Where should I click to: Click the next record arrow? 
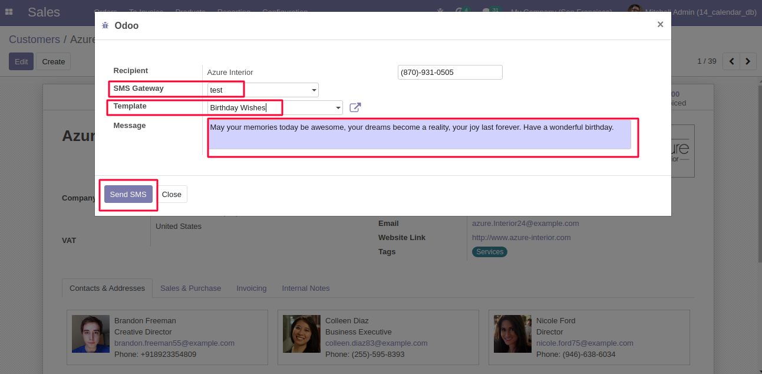(748, 61)
